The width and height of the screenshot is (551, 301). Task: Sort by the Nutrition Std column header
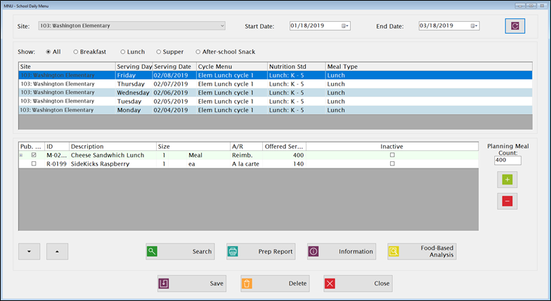click(297, 67)
